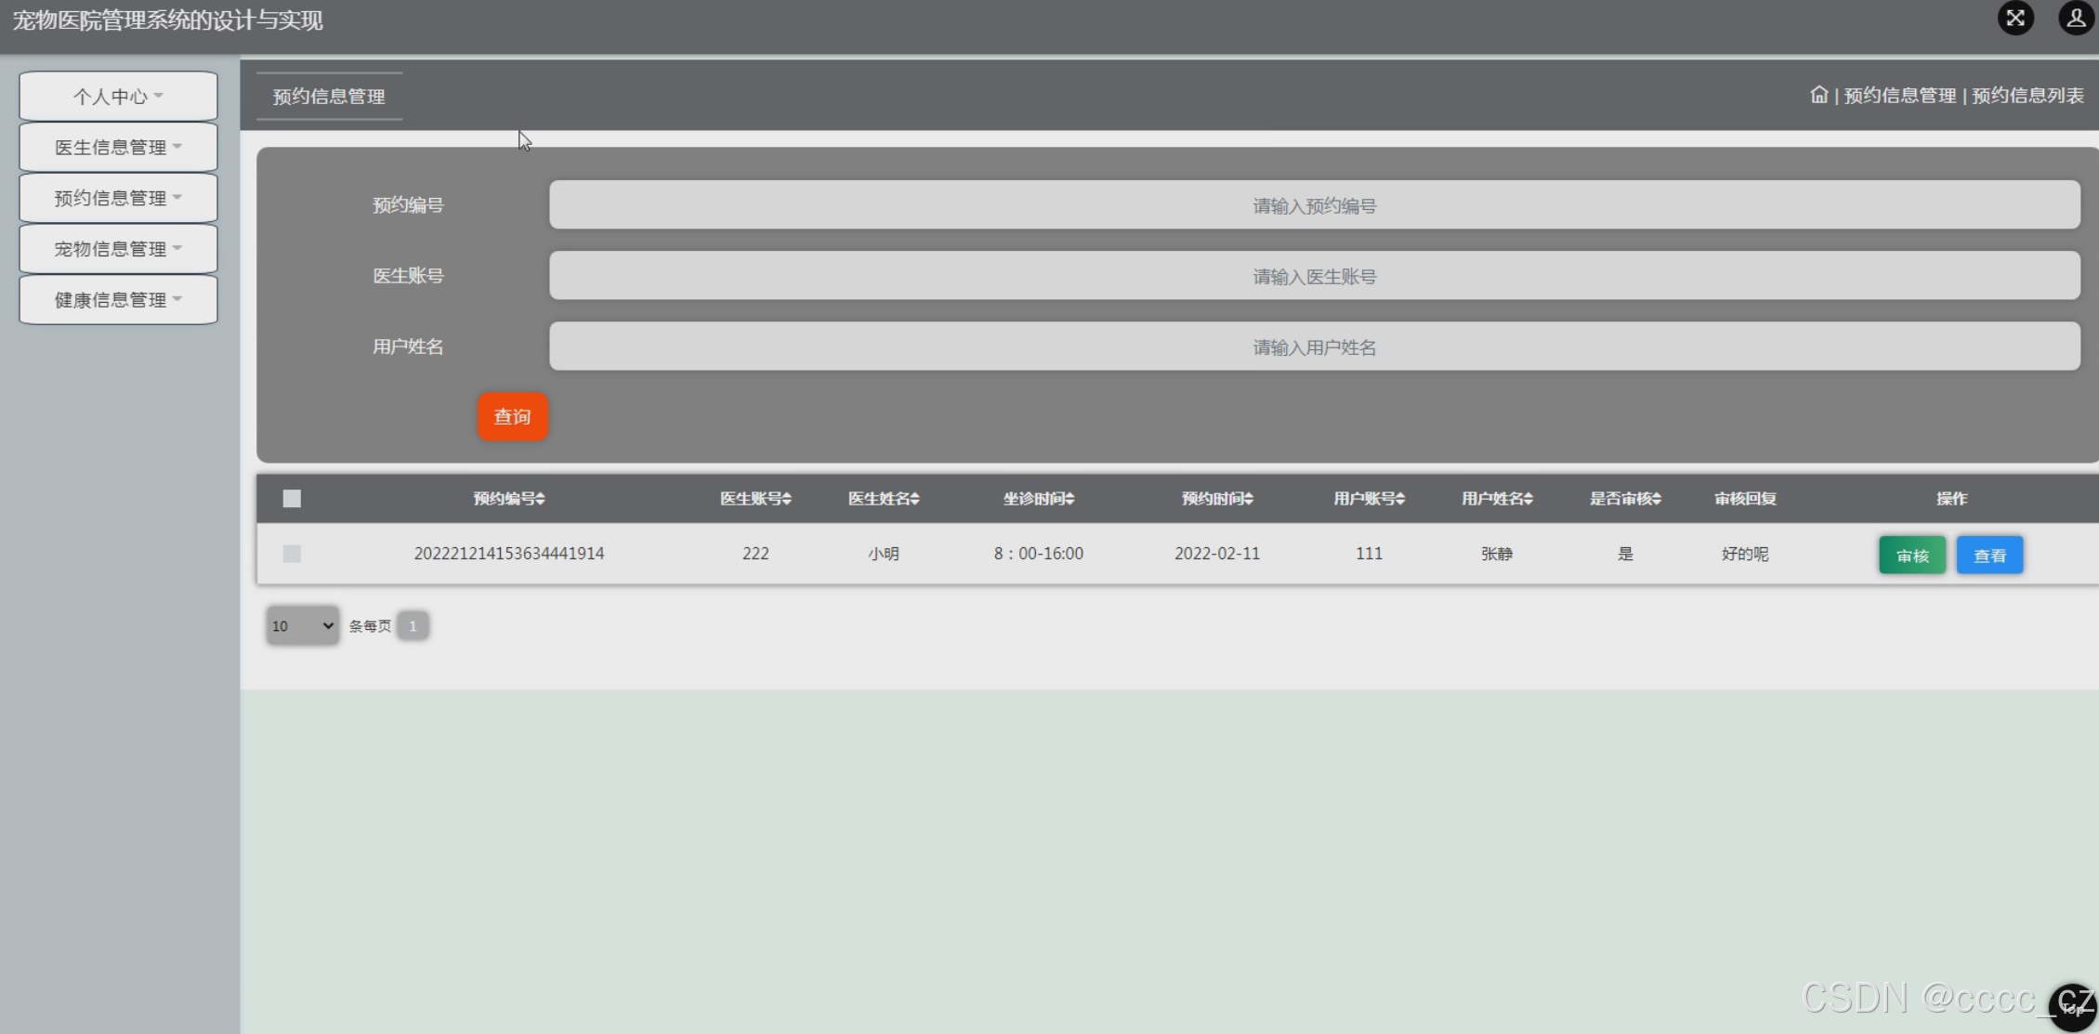Open the 10 per page dropdown

(x=302, y=626)
